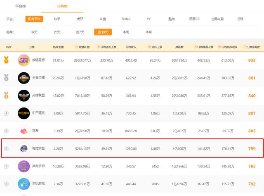The width and height of the screenshot is (264, 196).
Task: Filter by the 虎牙 platform
Action: pyautogui.click(x=80, y=19)
